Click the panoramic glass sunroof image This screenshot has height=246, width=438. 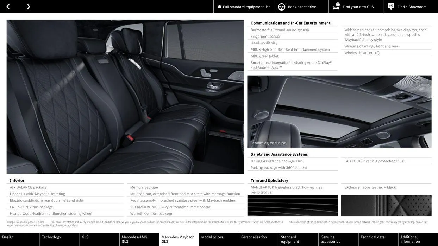tap(339, 111)
